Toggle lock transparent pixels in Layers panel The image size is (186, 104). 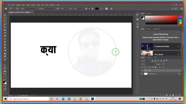(x=145, y=67)
